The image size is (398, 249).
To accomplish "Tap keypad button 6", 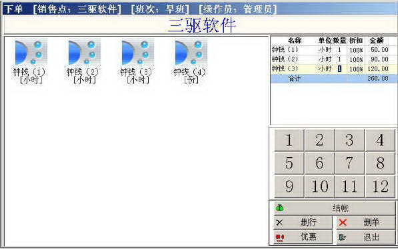I will 319,163.
